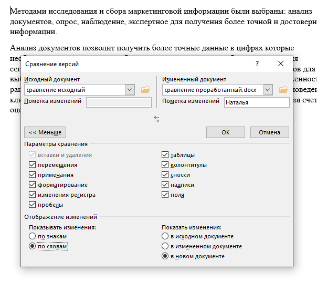Uncheck the таблицы checkbox
Viewport: 317px width, 284px height.
[x=166, y=155]
